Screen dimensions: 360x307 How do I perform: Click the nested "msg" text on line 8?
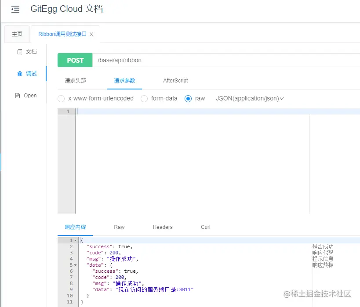[x=118, y=283]
